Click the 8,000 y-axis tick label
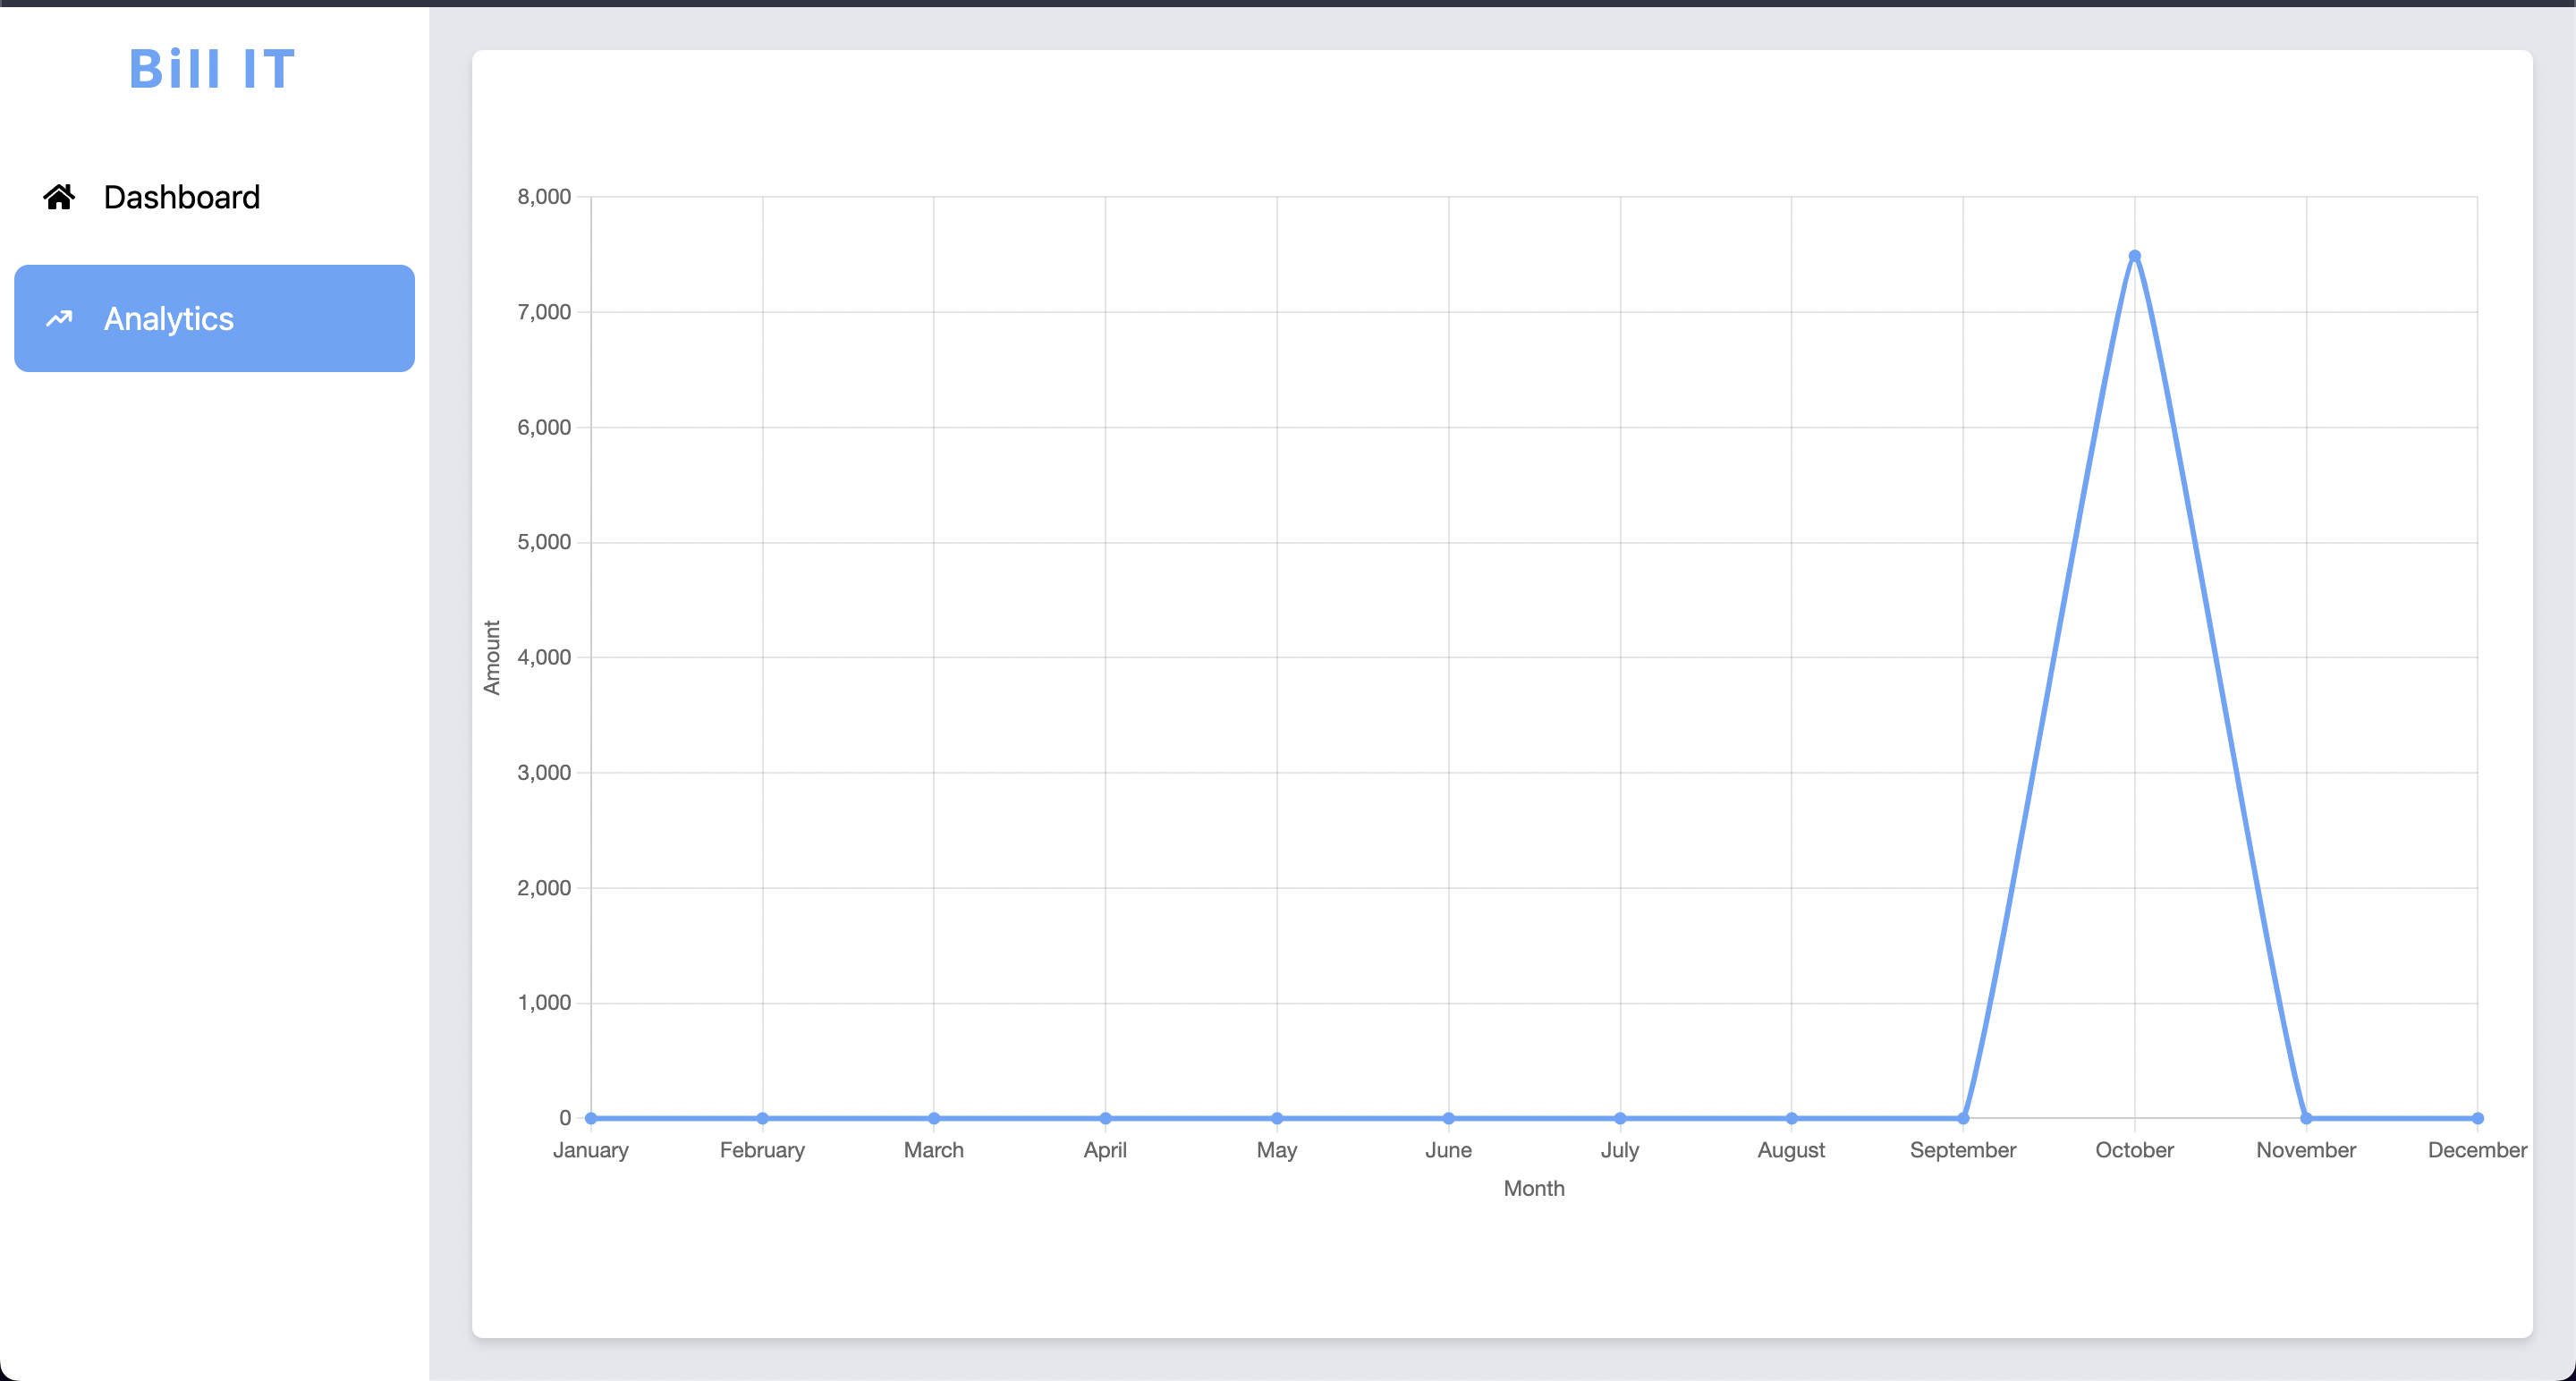The height and width of the screenshot is (1381, 2576). coord(544,197)
